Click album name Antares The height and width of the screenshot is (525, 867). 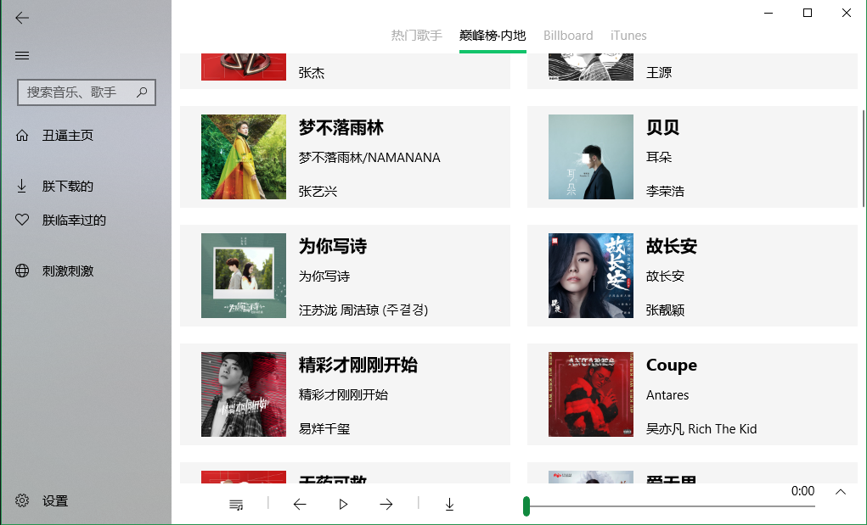click(667, 395)
